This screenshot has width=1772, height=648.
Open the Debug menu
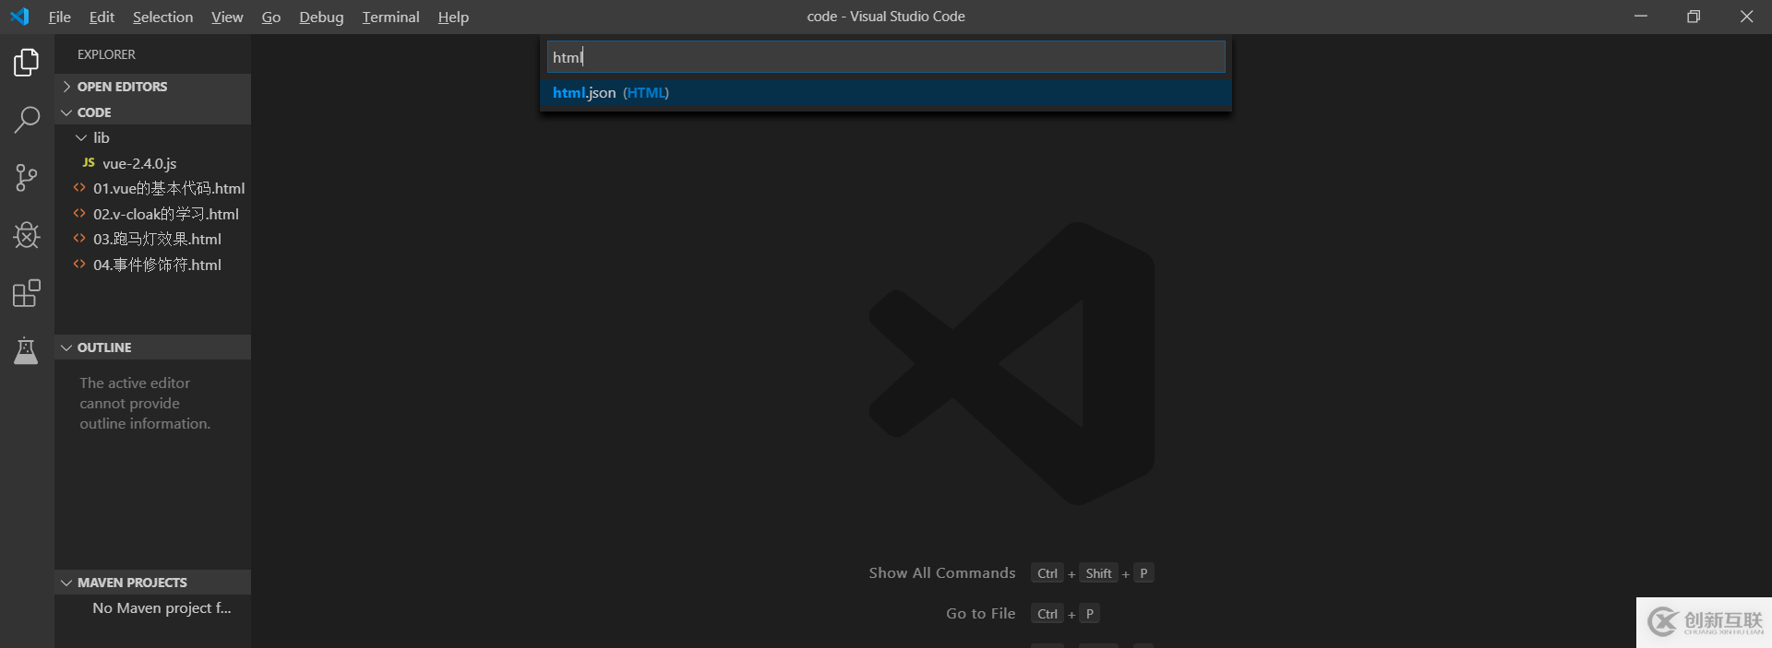321,17
